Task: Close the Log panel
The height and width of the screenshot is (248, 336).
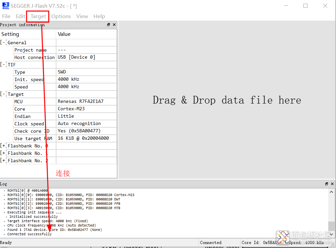Action: pyautogui.click(x=332, y=184)
